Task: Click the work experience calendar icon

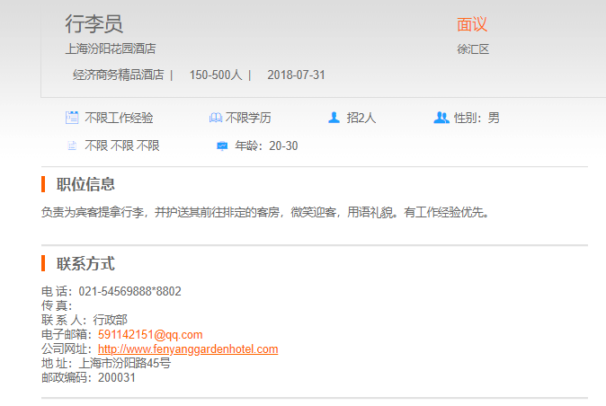Action: pyautogui.click(x=72, y=118)
